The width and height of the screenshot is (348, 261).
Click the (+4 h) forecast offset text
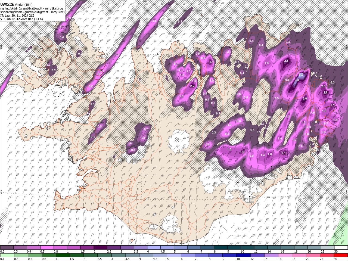pyautogui.click(x=38, y=19)
